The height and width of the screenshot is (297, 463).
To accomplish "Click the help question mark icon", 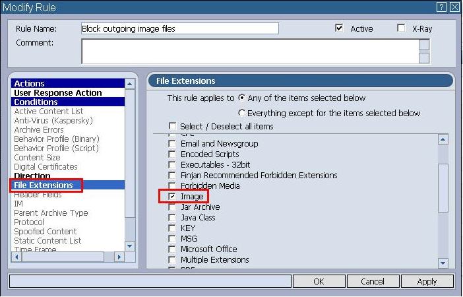I will coord(441,7).
